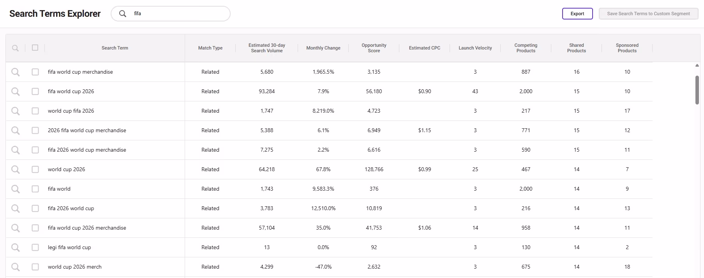The image size is (704, 278).
Task: Sort by the Launch Velocity column header
Action: [x=475, y=48]
